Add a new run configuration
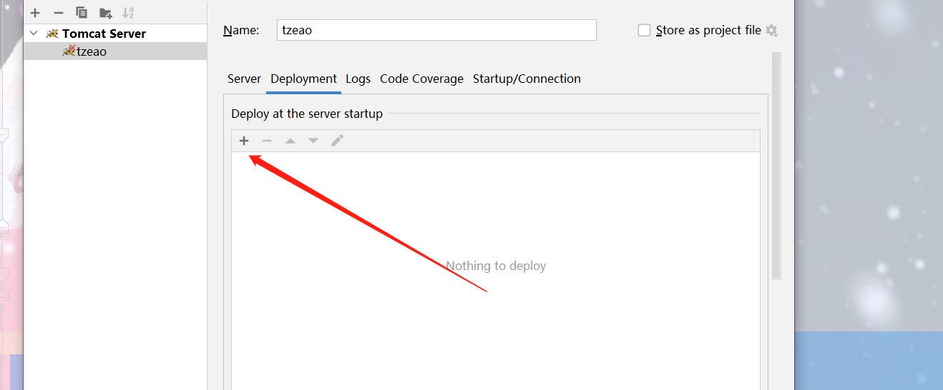 pos(35,13)
